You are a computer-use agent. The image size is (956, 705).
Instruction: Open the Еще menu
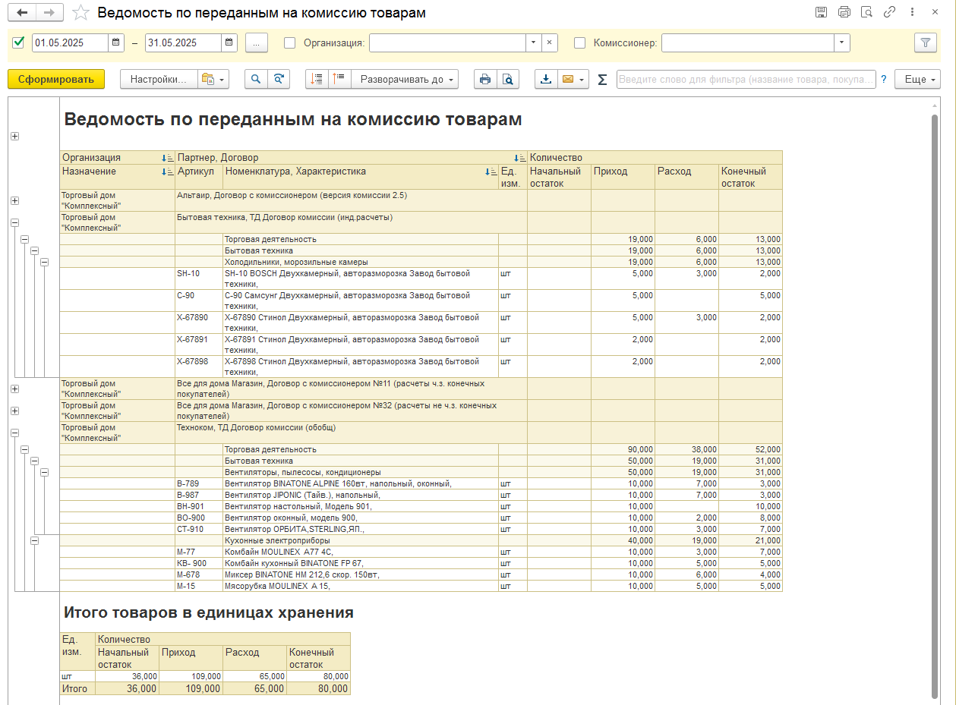917,79
